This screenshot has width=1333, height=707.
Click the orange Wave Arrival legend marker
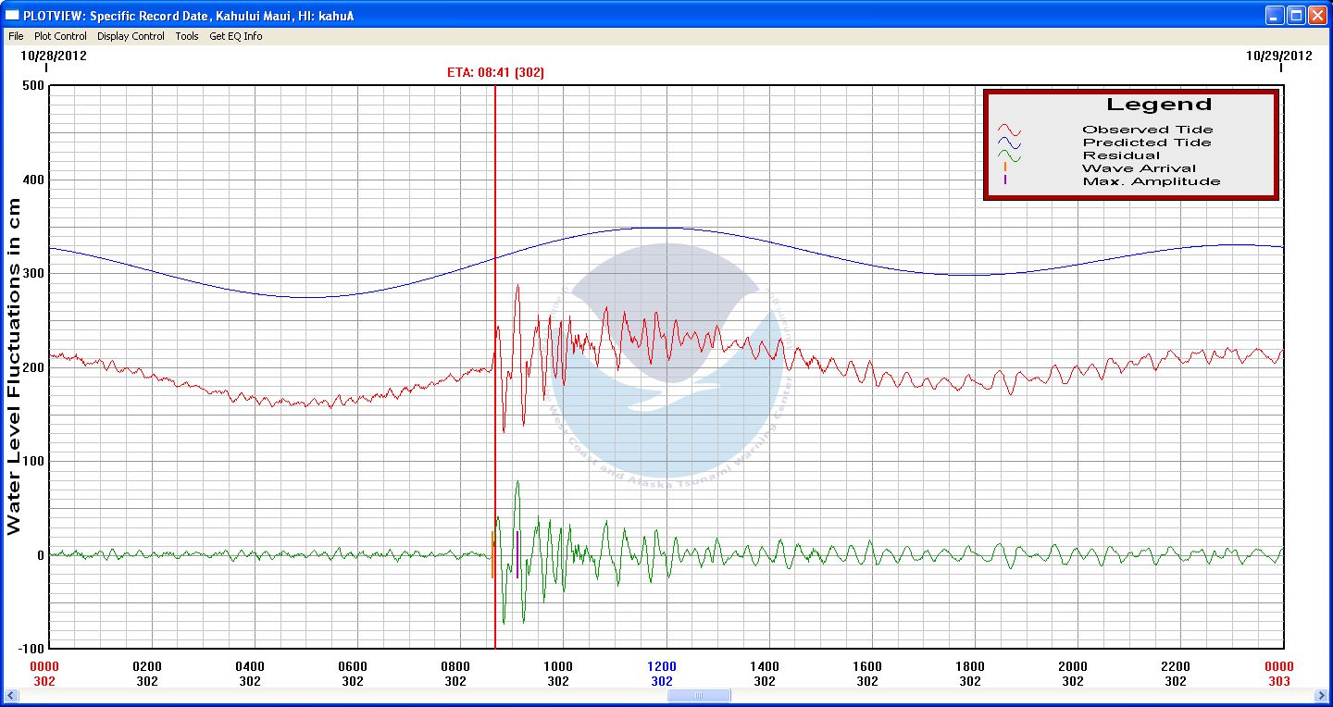(1005, 167)
